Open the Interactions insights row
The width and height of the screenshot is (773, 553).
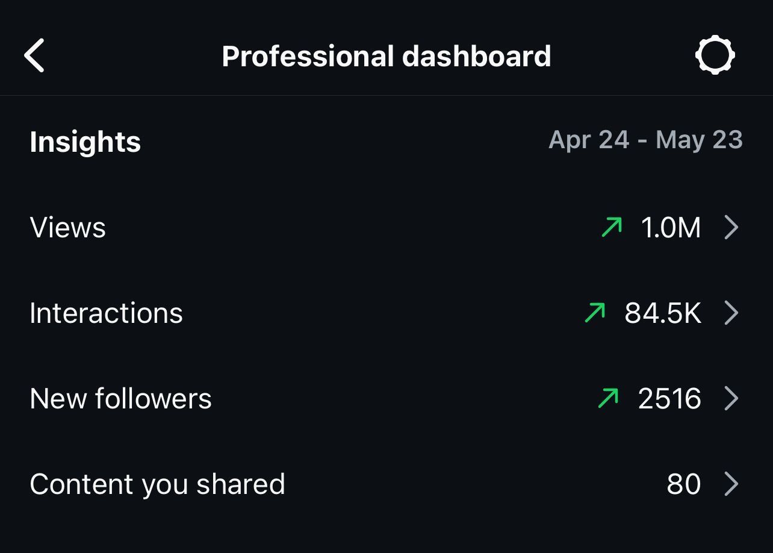pos(106,313)
